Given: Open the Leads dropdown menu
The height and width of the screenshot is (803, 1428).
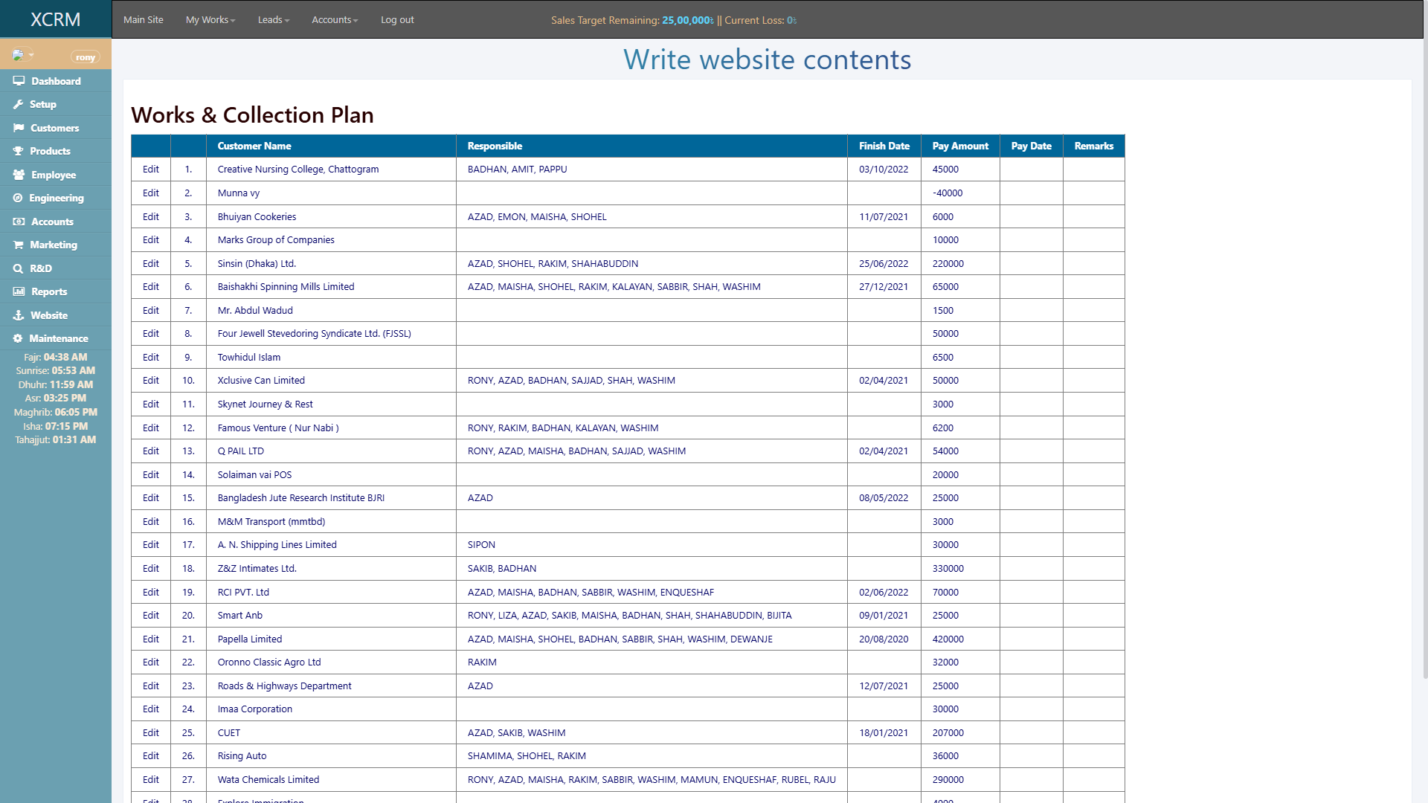Looking at the screenshot, I should [x=273, y=20].
